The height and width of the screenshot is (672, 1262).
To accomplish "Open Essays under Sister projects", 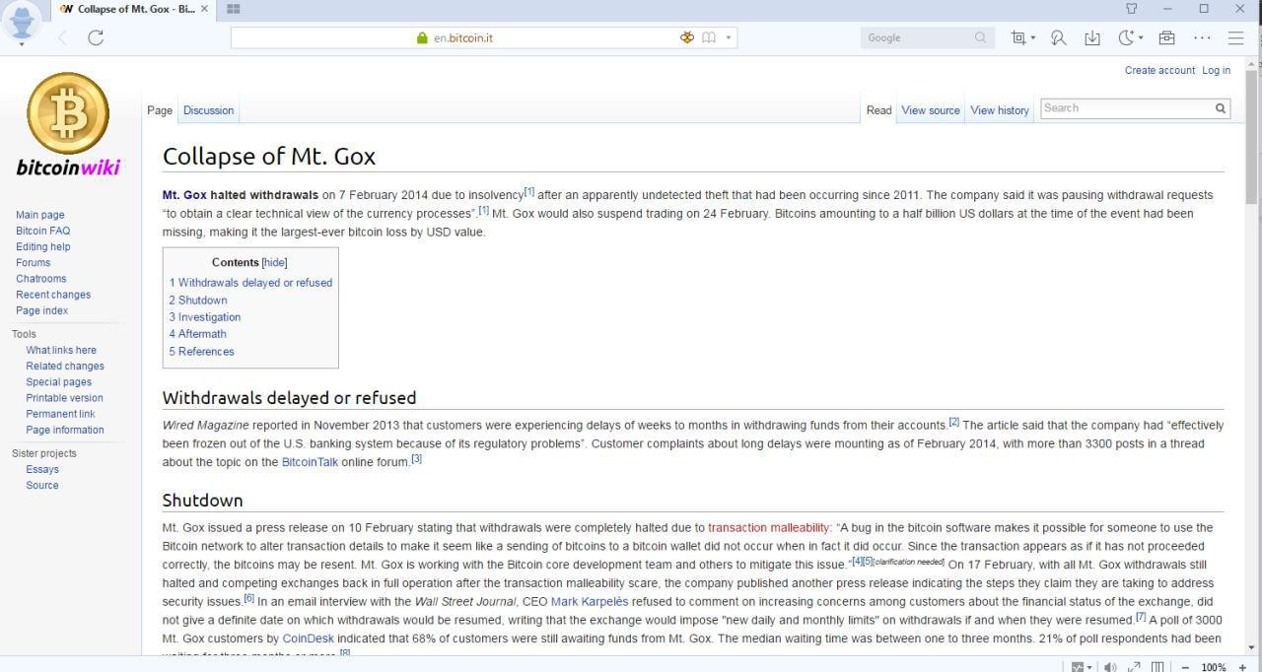I will click(x=42, y=469).
